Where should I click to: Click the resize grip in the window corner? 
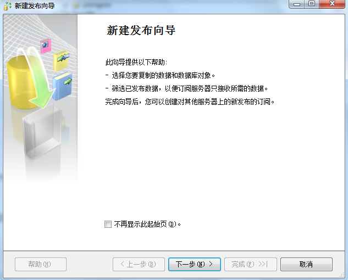[x=342, y=275]
